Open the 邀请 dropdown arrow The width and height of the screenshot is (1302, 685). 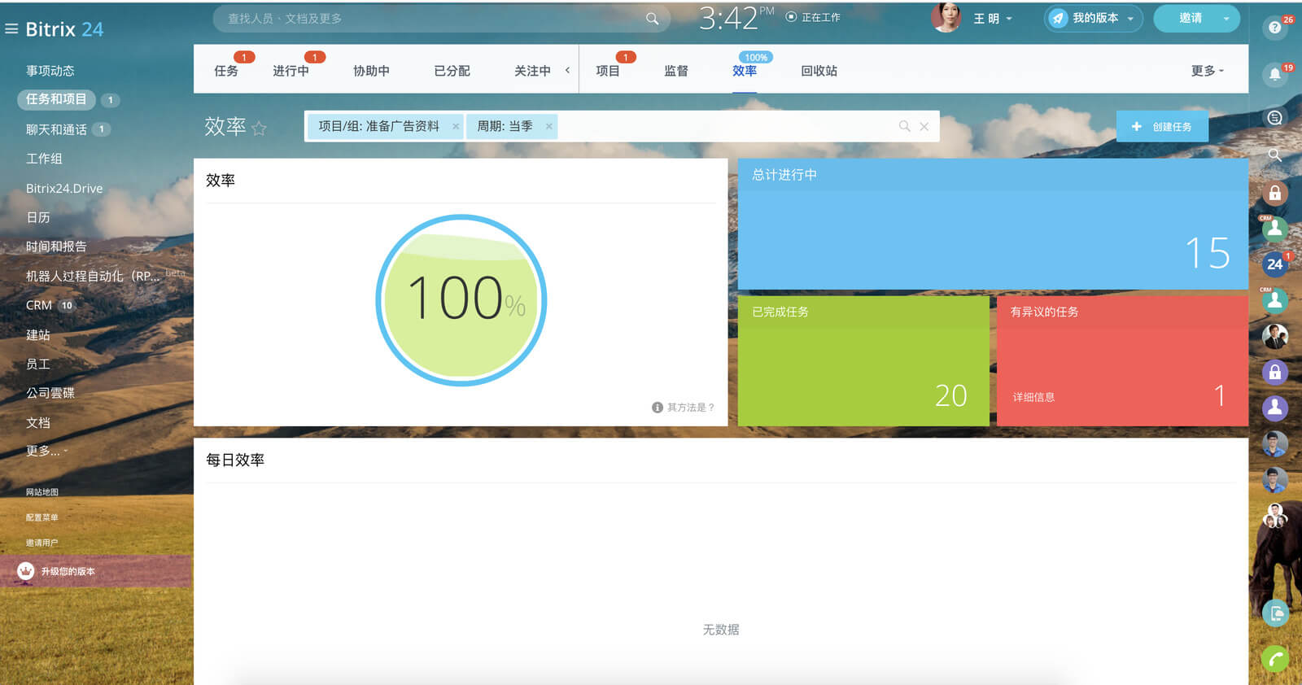[x=1226, y=19]
